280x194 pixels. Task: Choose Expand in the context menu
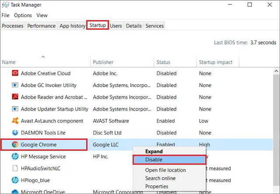[x=154, y=151]
